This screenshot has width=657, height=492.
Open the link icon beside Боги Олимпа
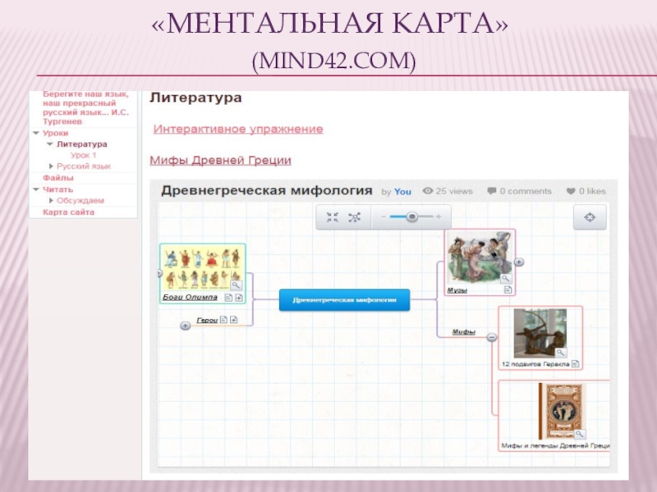pyautogui.click(x=239, y=298)
